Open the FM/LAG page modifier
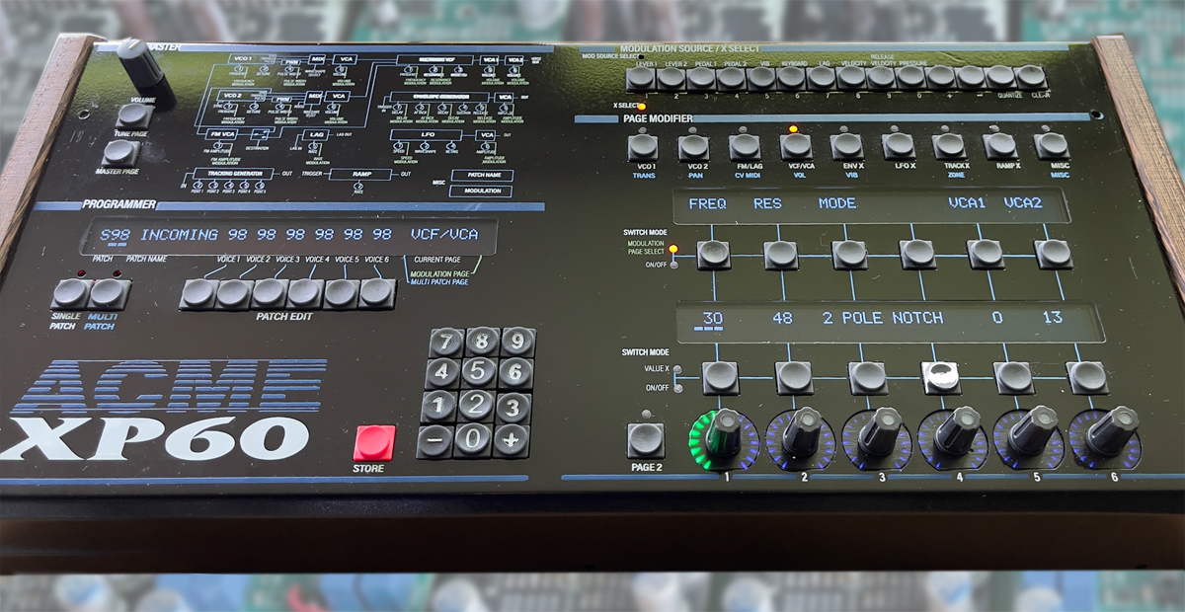 (x=746, y=147)
